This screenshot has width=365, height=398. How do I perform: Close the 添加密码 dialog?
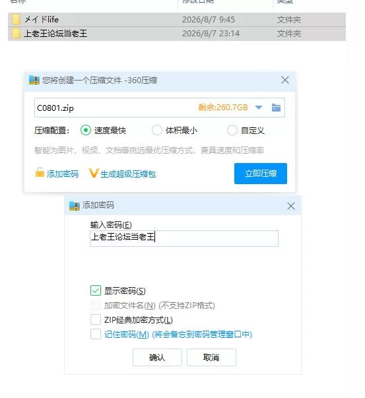point(291,206)
